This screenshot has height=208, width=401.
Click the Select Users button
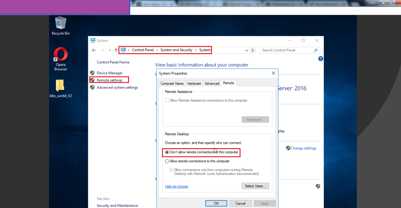(x=255, y=186)
